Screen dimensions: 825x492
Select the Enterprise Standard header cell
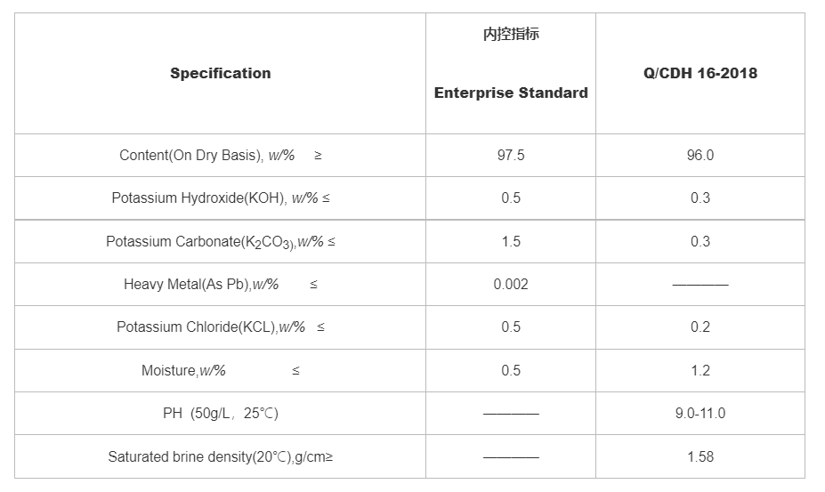(x=511, y=93)
